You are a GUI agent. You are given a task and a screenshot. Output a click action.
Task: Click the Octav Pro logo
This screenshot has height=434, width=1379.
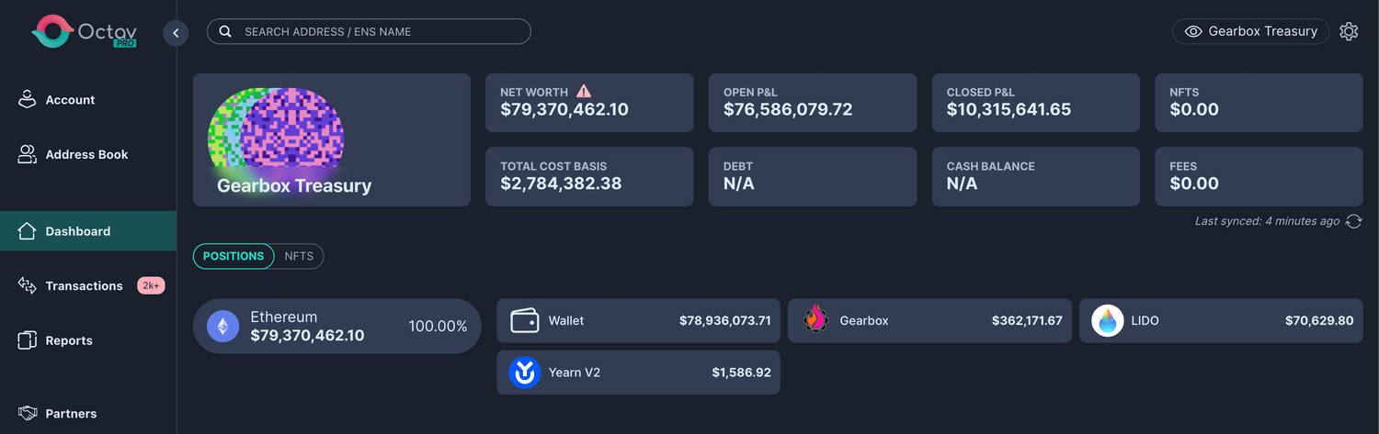84,32
